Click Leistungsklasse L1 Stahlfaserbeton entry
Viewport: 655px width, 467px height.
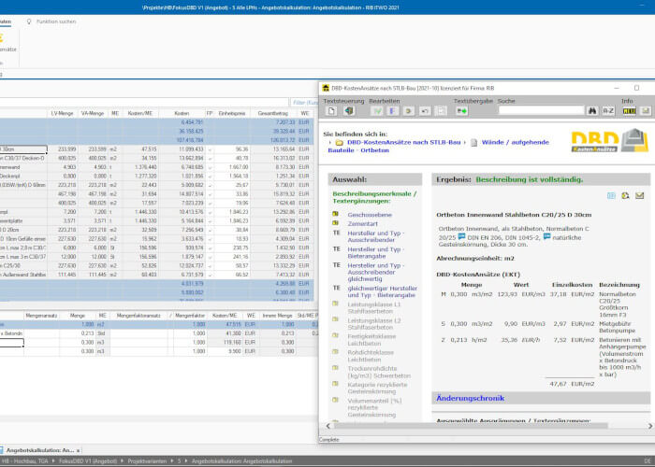pyautogui.click(x=374, y=307)
